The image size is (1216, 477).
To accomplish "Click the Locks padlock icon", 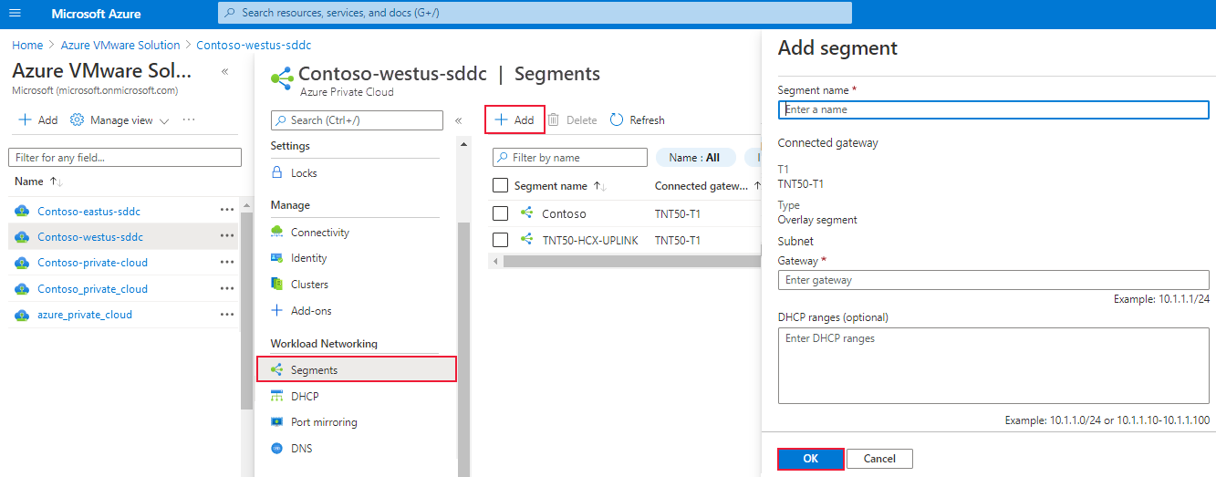I will 277,173.
